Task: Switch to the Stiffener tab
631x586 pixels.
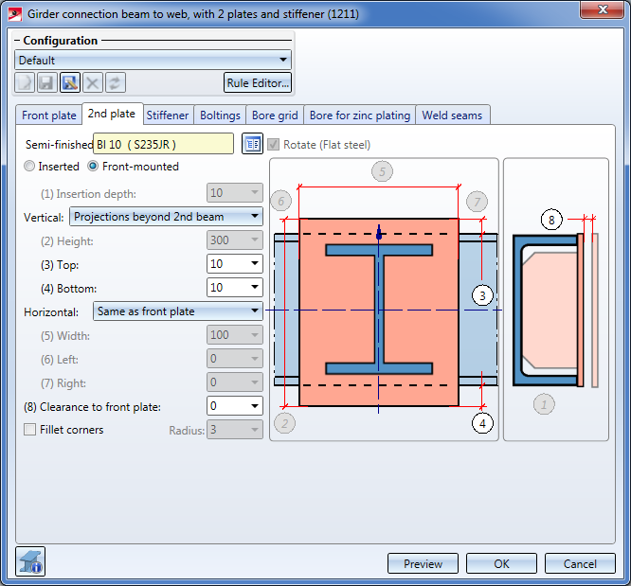Action: [168, 115]
